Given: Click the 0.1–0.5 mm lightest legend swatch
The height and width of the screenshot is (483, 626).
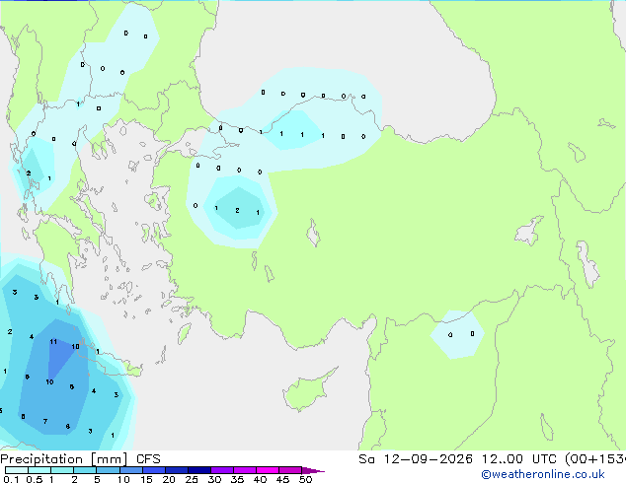Looking at the screenshot, I should pos(17,470).
